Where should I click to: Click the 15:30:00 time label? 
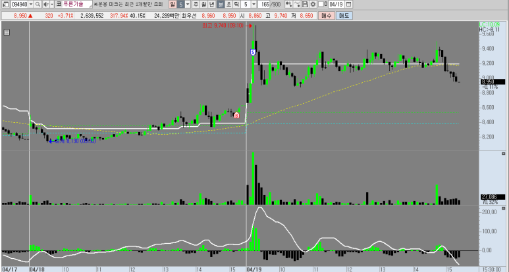coord(493,269)
